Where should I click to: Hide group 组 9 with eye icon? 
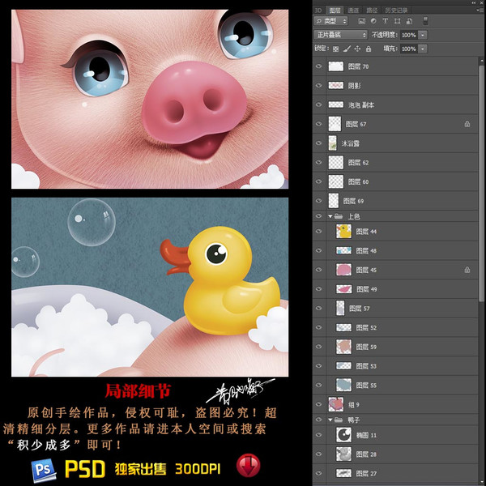[x=318, y=404]
